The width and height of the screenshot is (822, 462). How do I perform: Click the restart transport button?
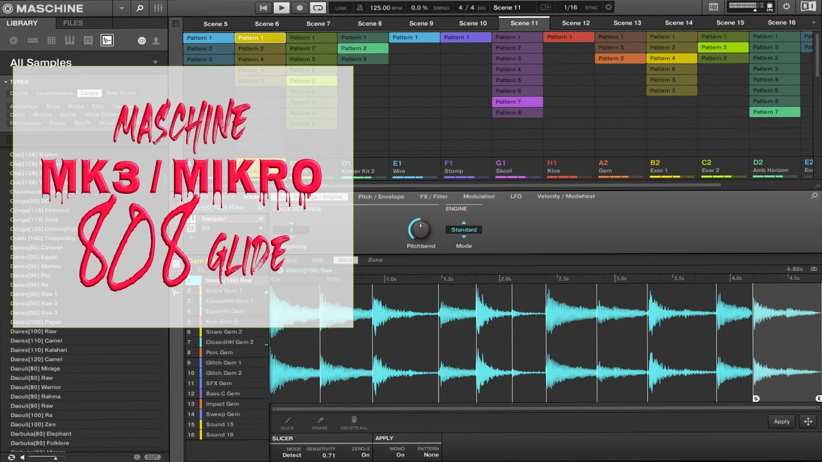(263, 8)
